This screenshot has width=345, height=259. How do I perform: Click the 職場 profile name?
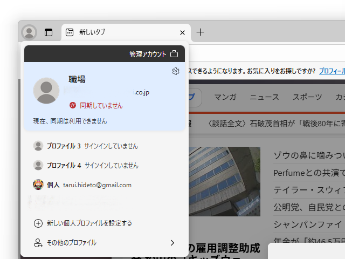[x=77, y=79]
